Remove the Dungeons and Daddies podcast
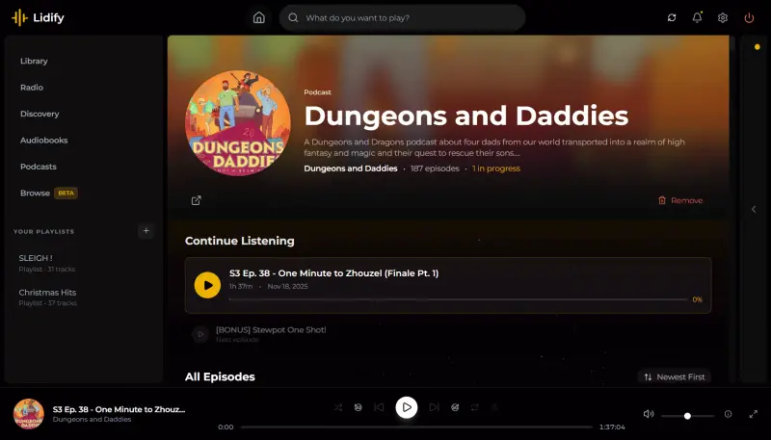 click(x=680, y=200)
